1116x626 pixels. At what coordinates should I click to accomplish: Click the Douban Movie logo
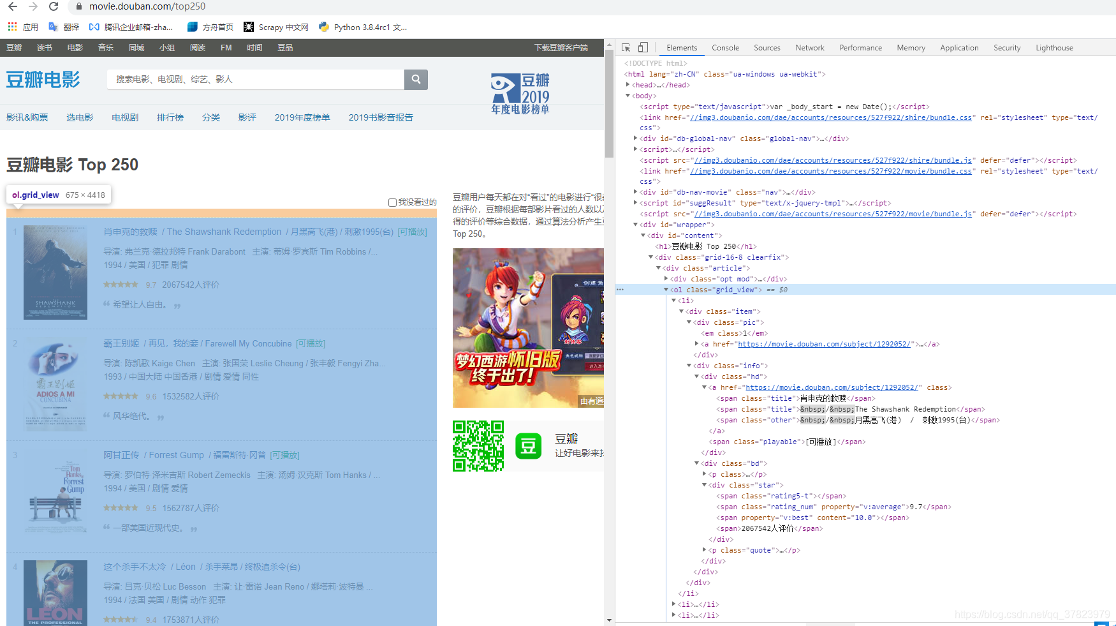(x=43, y=80)
